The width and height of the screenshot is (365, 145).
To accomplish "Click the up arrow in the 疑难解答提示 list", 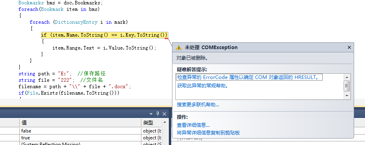I will [347, 77].
